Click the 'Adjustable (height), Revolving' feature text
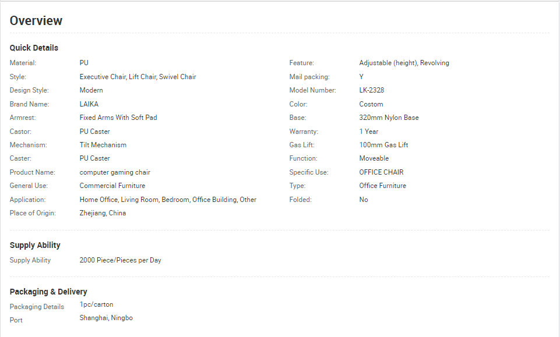The width and height of the screenshot is (560, 337). [404, 63]
